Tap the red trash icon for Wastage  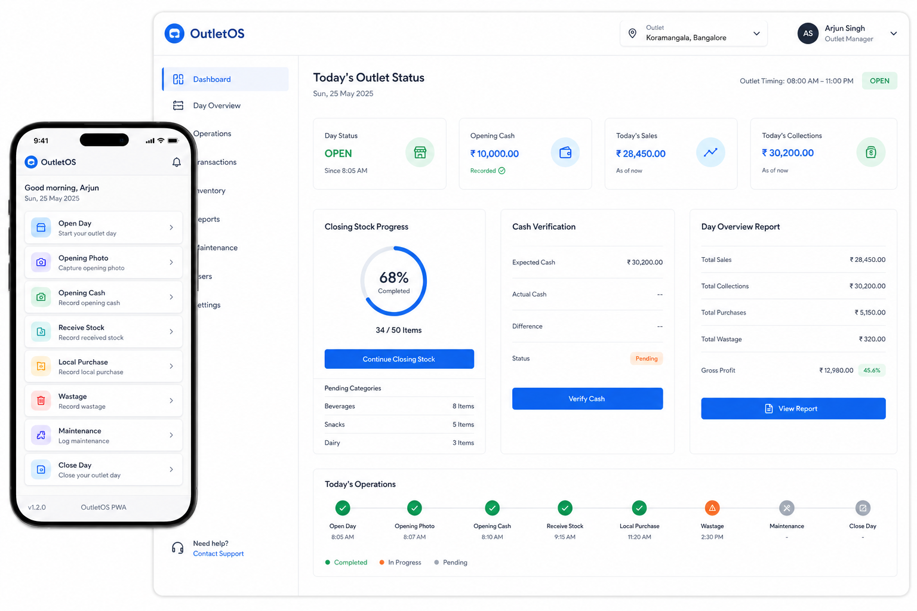pyautogui.click(x=41, y=401)
